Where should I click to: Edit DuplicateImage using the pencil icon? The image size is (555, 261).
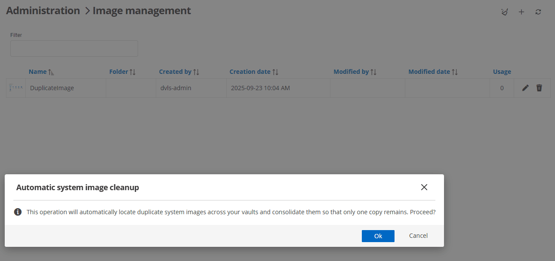click(x=525, y=88)
